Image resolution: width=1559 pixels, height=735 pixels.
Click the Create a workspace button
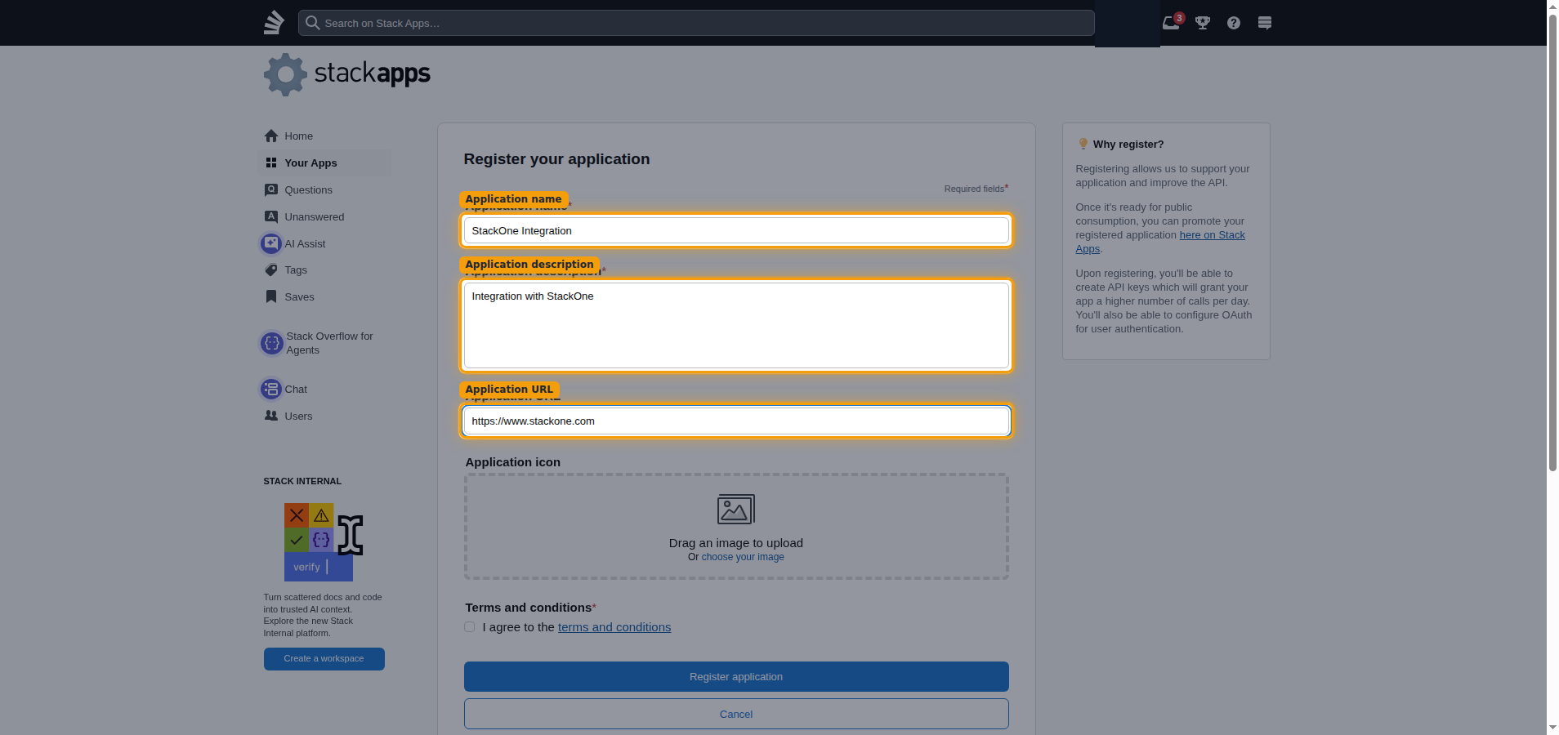coord(324,659)
